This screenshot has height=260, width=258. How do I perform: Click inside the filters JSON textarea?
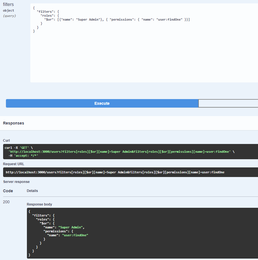[x=144, y=43]
